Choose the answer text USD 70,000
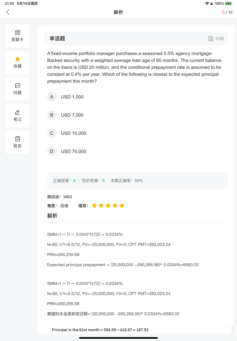237x341 pixels. point(74,152)
